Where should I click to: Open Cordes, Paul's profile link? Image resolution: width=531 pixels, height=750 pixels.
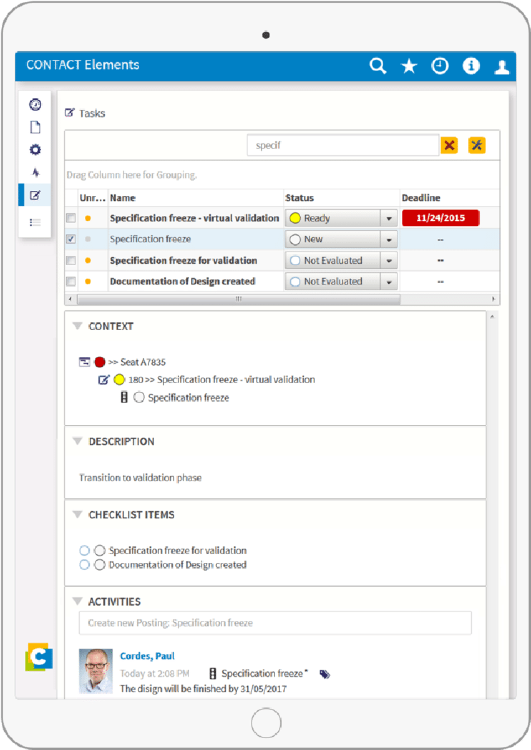click(147, 655)
